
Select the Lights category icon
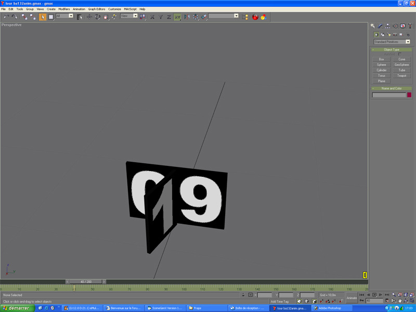point(388,35)
